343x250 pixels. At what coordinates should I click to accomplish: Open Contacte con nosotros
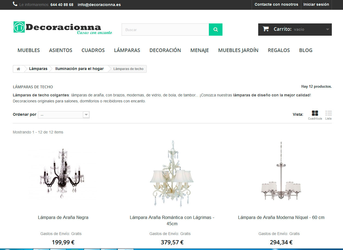click(x=276, y=4)
